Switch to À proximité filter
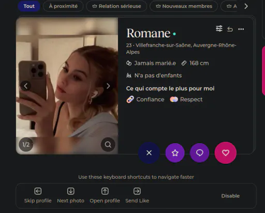This screenshot has width=265, height=213. coord(63,6)
